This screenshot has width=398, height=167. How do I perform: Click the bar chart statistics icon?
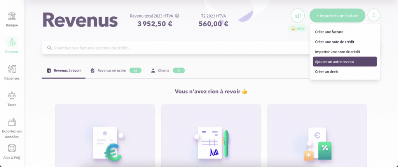297,16
